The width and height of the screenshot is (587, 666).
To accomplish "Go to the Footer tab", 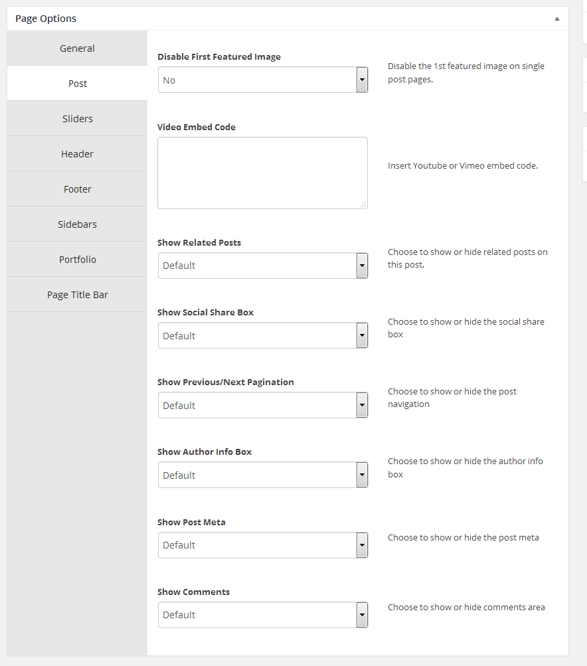I will click(77, 189).
